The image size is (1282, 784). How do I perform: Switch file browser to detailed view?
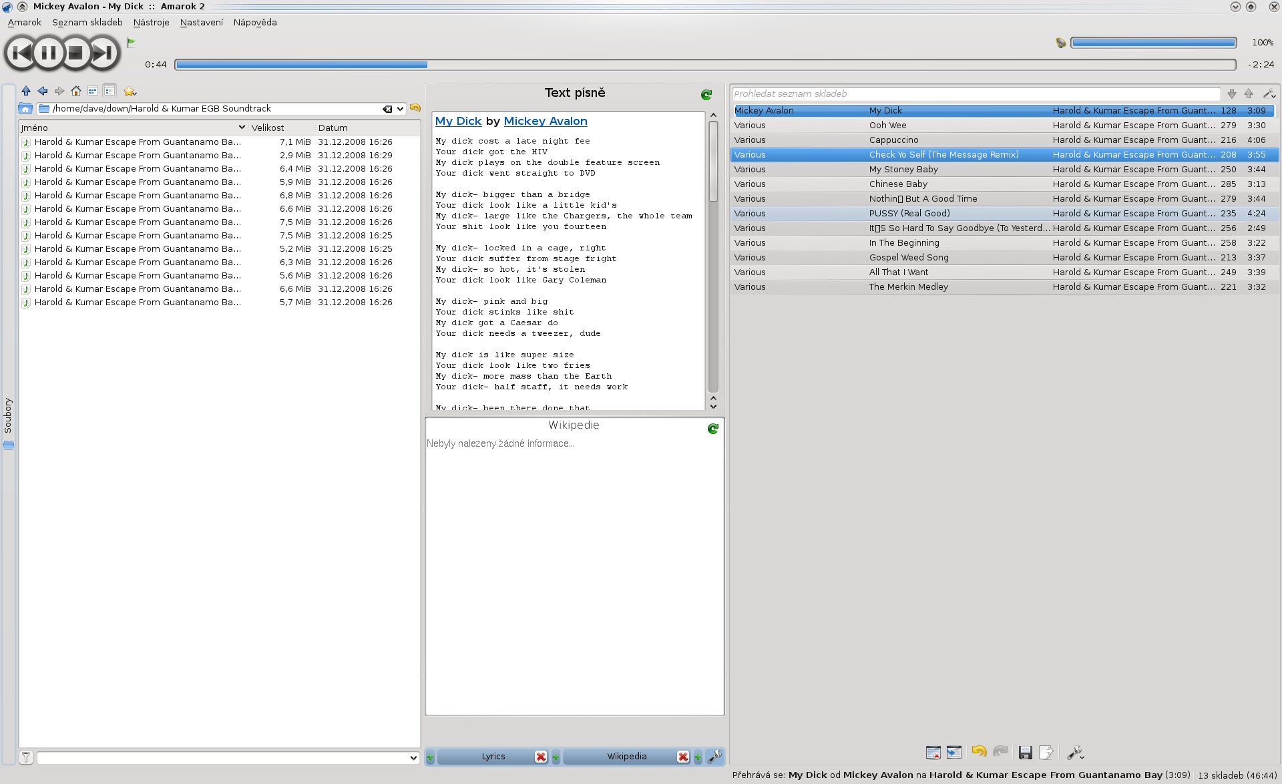click(x=110, y=91)
